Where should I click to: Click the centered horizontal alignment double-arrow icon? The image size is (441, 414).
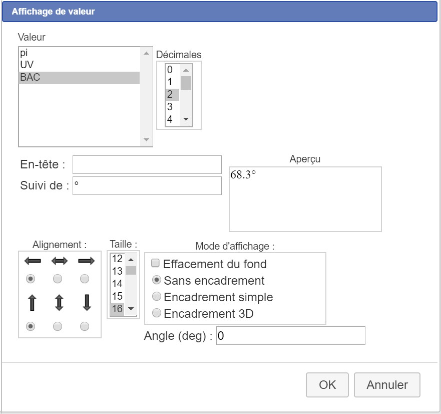[x=59, y=261]
